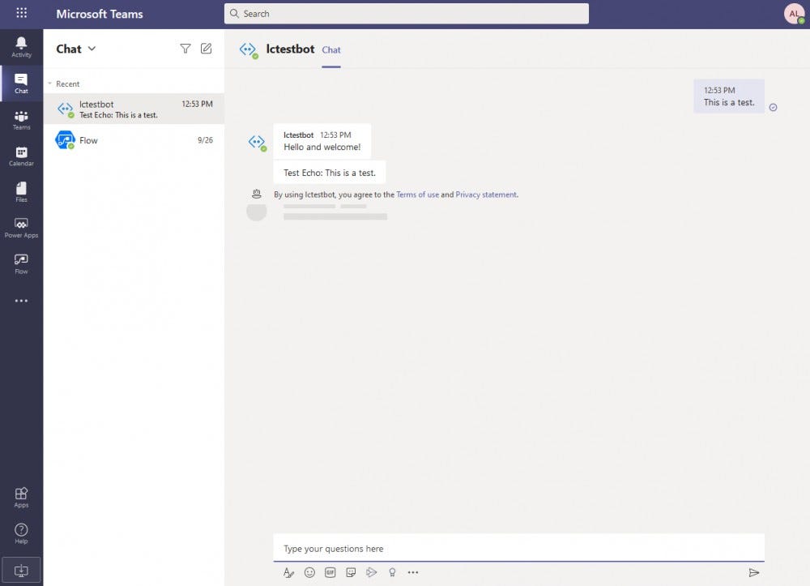Expand more compose options with the ellipsis
Image resolution: width=810 pixels, height=586 pixels.
coord(413,572)
